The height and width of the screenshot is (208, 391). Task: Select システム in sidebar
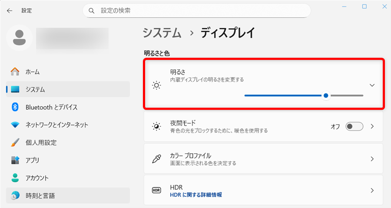68,89
